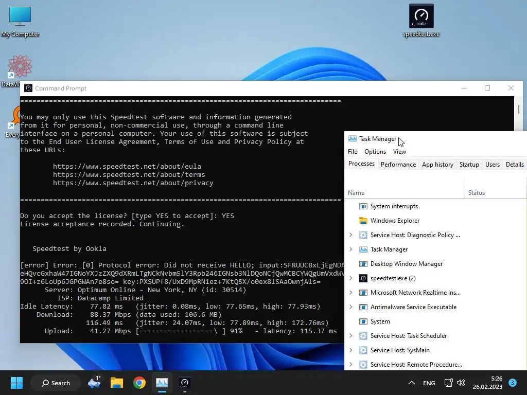
Task: Switch to Task Manager taskbar icon
Action: click(x=162, y=383)
